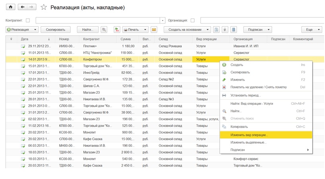
Task: Select the НТЦ "Нанотроника" cell
Action: (98, 53)
